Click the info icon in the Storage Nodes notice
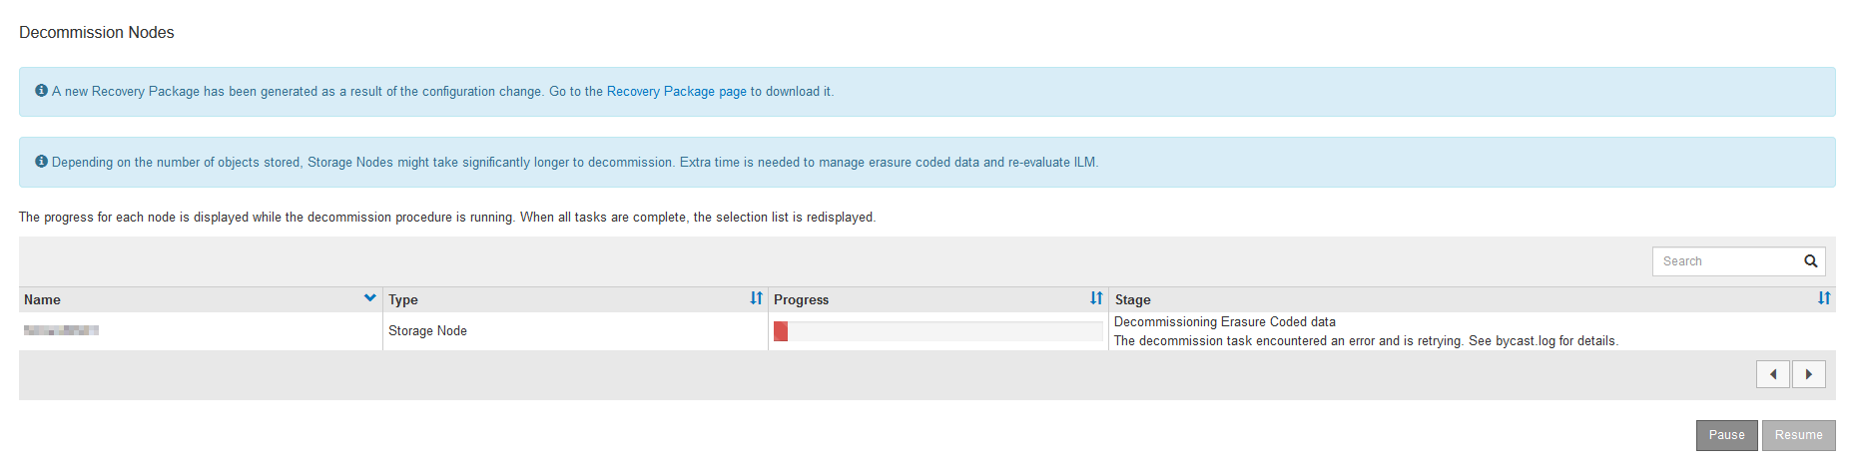 (41, 162)
